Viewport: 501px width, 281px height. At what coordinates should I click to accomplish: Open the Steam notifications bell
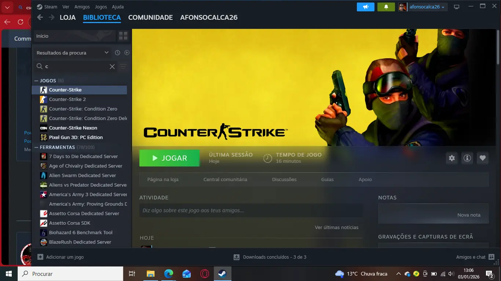click(386, 7)
